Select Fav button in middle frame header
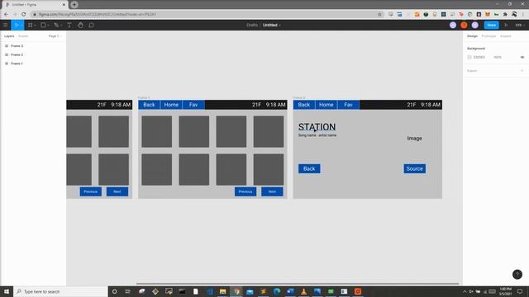 coord(193,105)
